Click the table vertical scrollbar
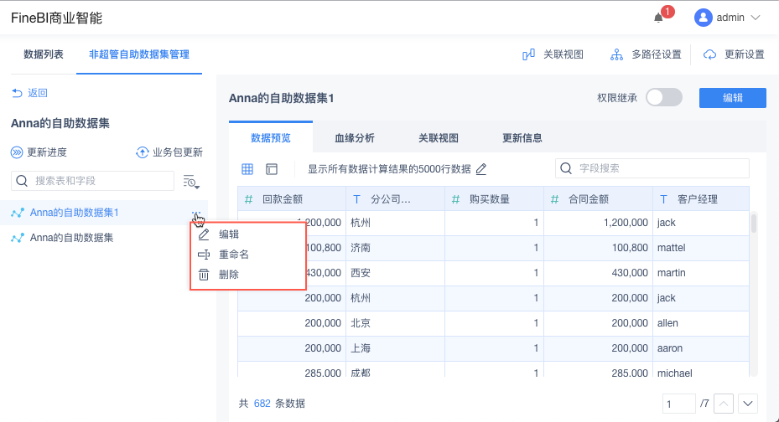The width and height of the screenshot is (779, 422). tap(754, 223)
